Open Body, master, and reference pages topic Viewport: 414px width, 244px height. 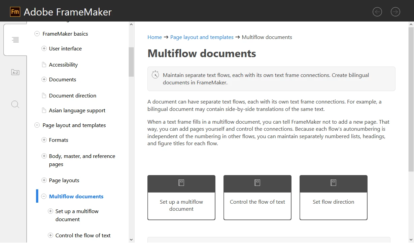coord(82,160)
